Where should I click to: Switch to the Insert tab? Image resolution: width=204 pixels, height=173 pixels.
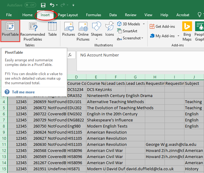tap(45, 15)
